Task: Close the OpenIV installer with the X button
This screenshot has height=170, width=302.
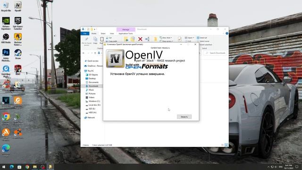Action: pos(195,44)
